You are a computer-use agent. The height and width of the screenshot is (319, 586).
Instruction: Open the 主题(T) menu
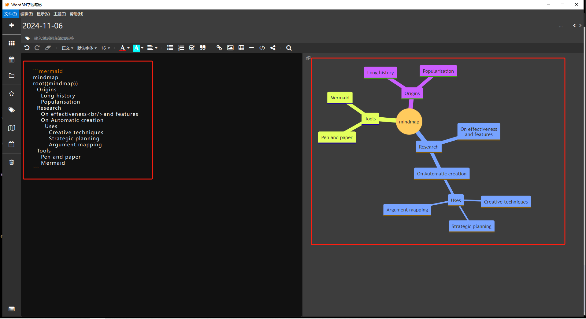pyautogui.click(x=60, y=14)
